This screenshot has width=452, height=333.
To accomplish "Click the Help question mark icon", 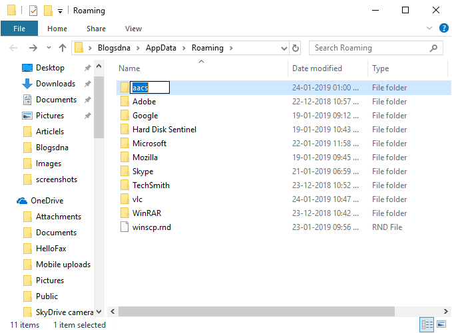I will pyautogui.click(x=443, y=28).
